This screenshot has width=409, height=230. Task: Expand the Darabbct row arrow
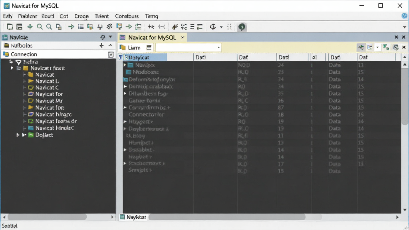(125, 150)
